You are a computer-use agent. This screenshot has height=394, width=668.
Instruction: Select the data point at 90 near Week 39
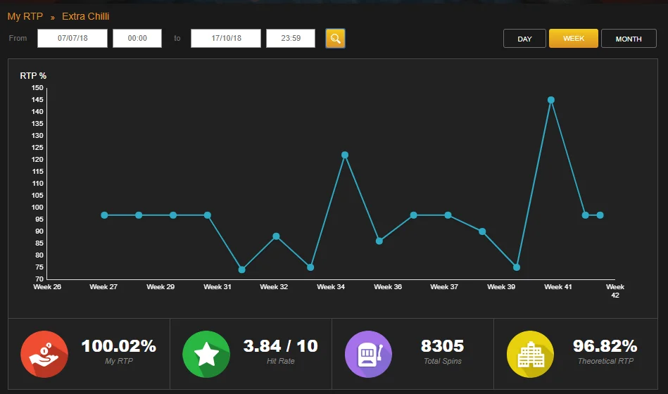[x=482, y=231]
